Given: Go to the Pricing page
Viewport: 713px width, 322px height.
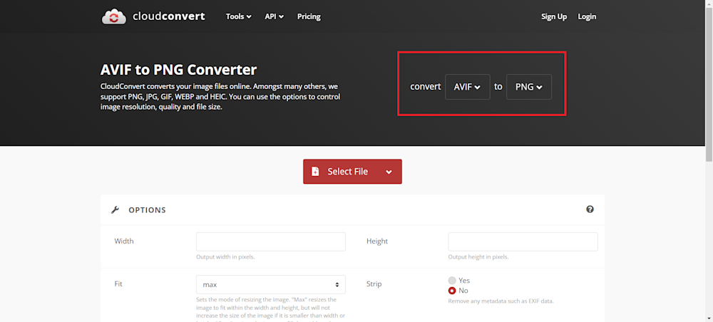Looking at the screenshot, I should (309, 17).
